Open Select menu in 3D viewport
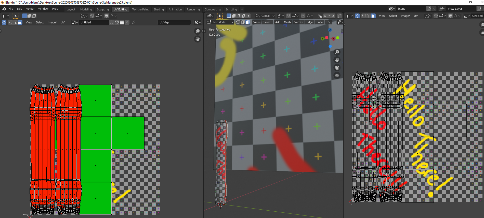484x218 pixels. click(x=267, y=22)
